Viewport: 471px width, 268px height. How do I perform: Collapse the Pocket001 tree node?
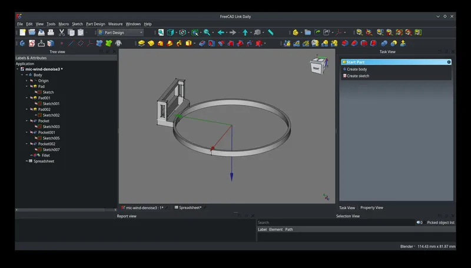click(x=26, y=132)
